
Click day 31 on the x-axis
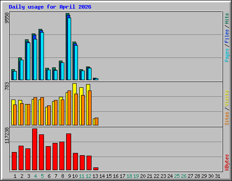217,176
